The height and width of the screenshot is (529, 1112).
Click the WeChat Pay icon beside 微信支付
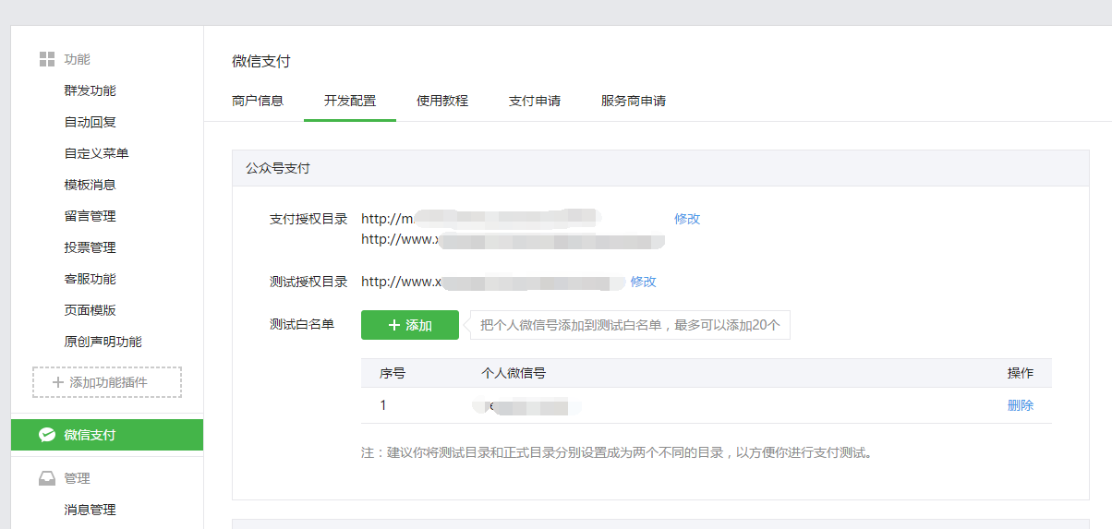coord(47,435)
